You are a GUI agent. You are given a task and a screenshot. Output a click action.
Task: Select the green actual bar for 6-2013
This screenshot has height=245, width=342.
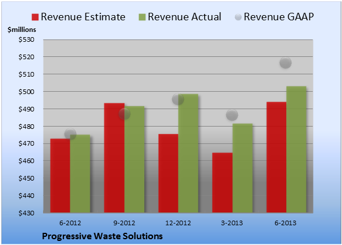tap(296, 149)
